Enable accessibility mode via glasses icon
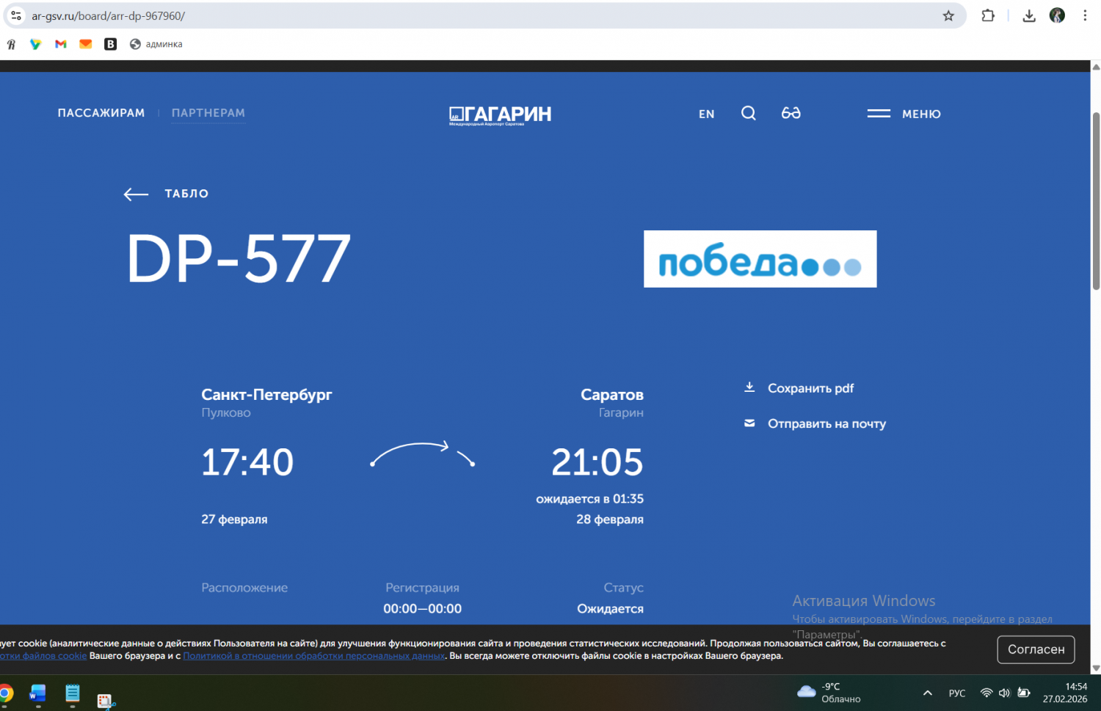The width and height of the screenshot is (1101, 711). point(791,113)
